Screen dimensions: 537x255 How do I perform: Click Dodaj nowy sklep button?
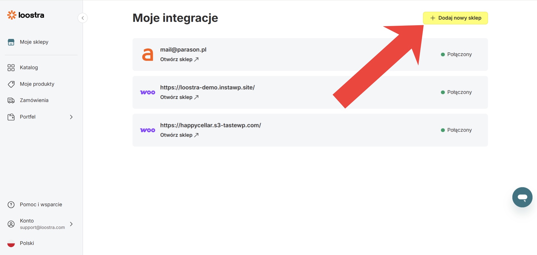click(x=455, y=18)
